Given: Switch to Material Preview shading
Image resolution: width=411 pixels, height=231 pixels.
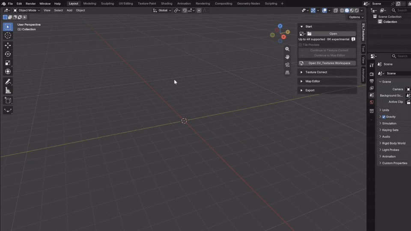Looking at the screenshot, I should tap(352, 10).
